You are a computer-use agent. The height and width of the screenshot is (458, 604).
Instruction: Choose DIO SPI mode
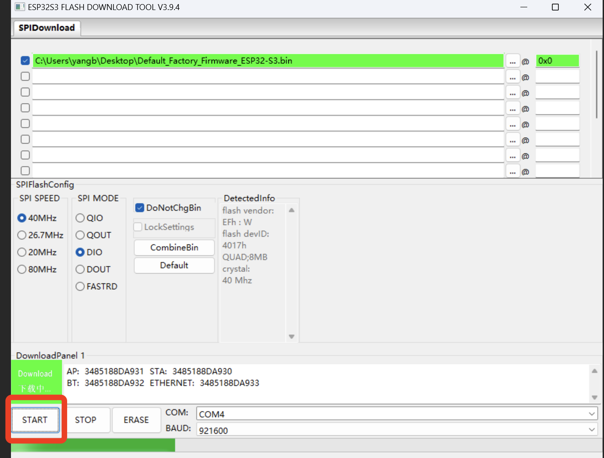click(89, 252)
